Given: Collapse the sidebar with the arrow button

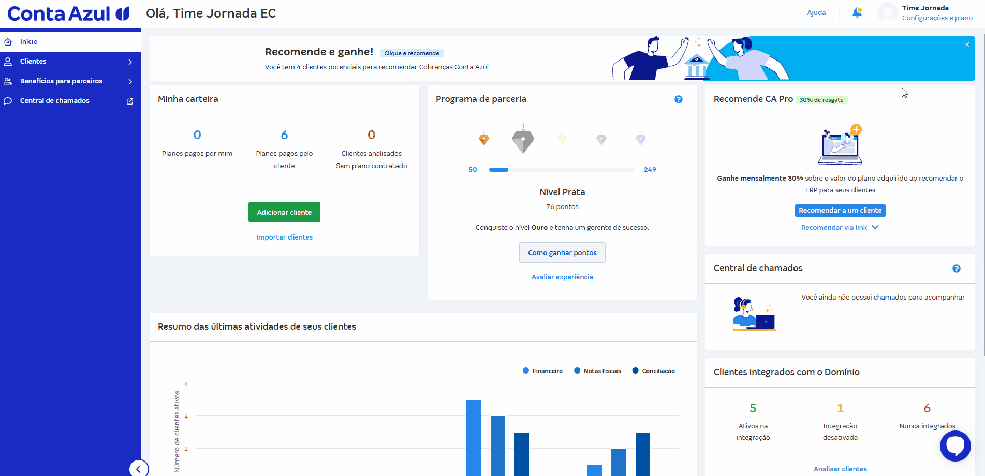Looking at the screenshot, I should click(139, 469).
